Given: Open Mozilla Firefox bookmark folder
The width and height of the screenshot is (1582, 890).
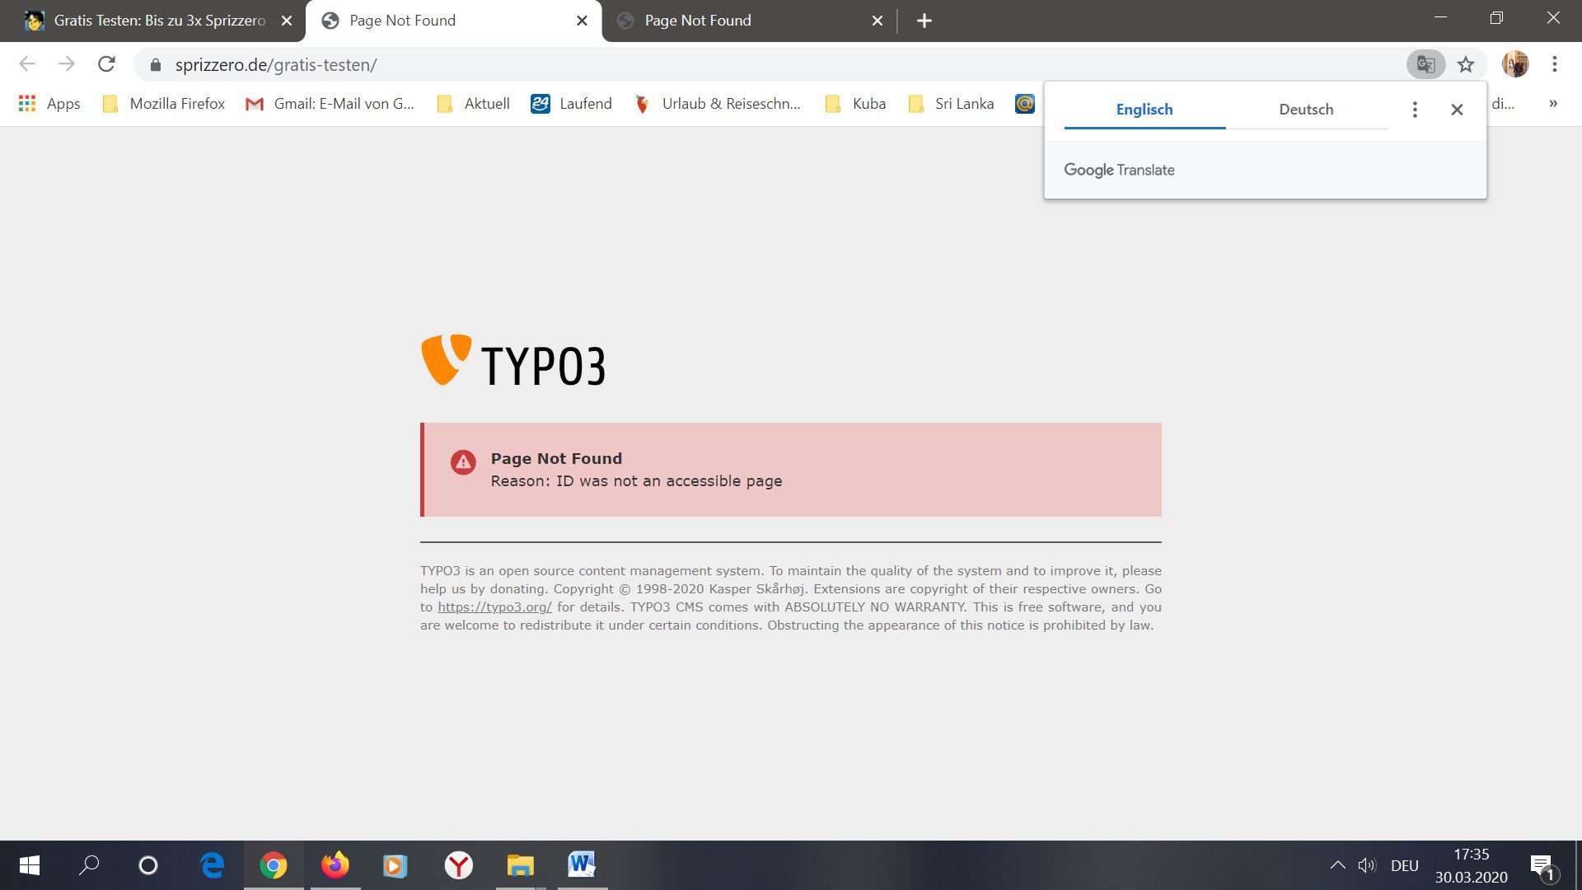Looking at the screenshot, I should 163,104.
